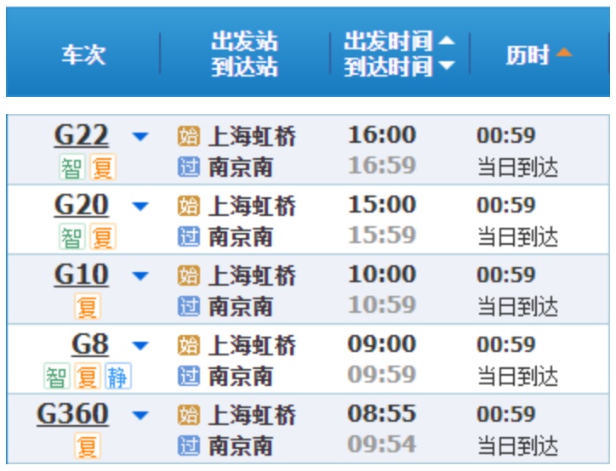Click the 智 badge under train G20
The height and width of the screenshot is (471, 616).
tap(71, 237)
